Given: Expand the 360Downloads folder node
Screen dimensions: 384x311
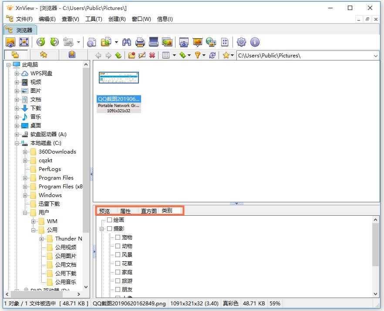Looking at the screenshot, I should point(25,152).
